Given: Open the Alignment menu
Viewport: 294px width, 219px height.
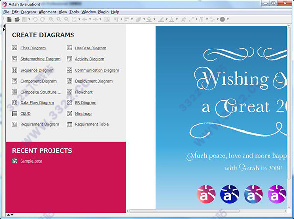Looking at the screenshot, I should [x=48, y=12].
